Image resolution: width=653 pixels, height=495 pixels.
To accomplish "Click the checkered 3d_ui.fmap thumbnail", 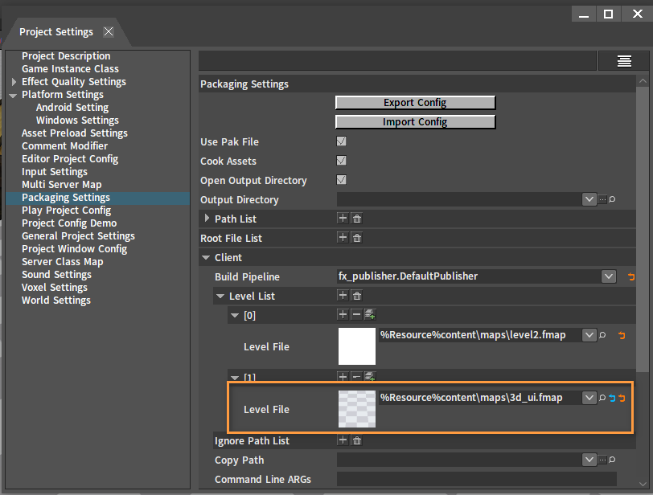I will 357,409.
